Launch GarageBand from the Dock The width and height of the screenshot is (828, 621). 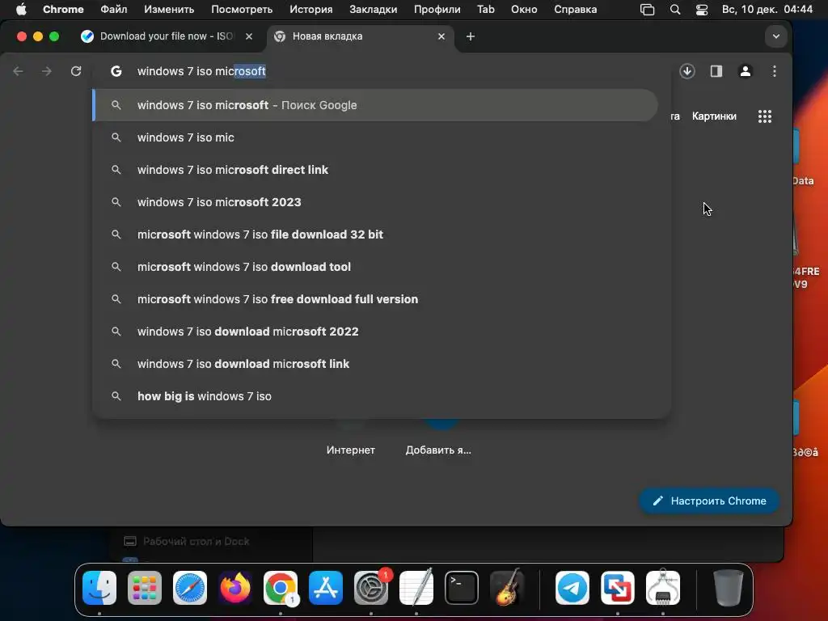507,588
